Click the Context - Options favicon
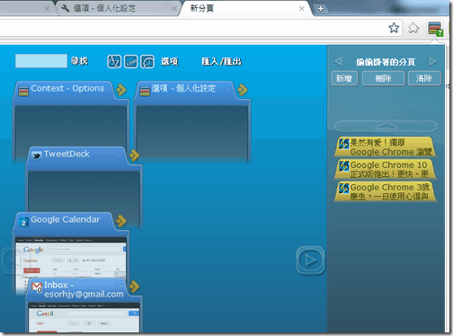Image resolution: width=453 pixels, height=336 pixels. [23, 91]
